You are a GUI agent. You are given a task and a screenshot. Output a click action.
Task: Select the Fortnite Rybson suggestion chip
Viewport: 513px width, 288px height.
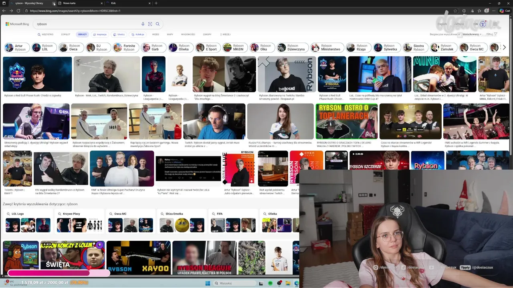click(x=126, y=48)
